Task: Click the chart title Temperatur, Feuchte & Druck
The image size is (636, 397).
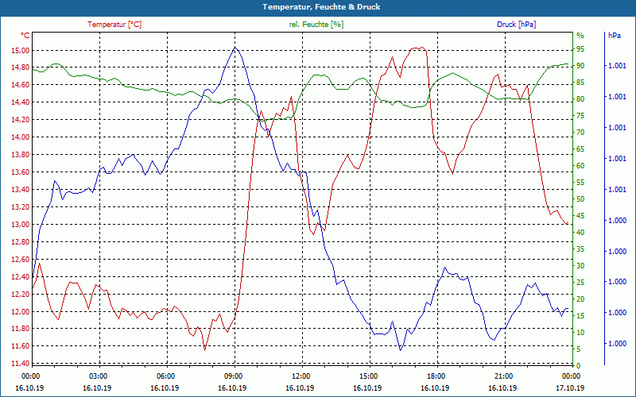Action: tap(321, 7)
